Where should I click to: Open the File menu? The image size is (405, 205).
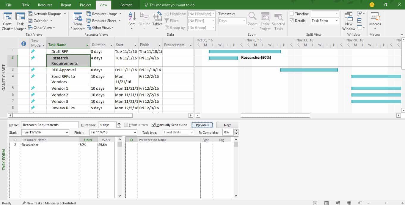[x=9, y=5]
